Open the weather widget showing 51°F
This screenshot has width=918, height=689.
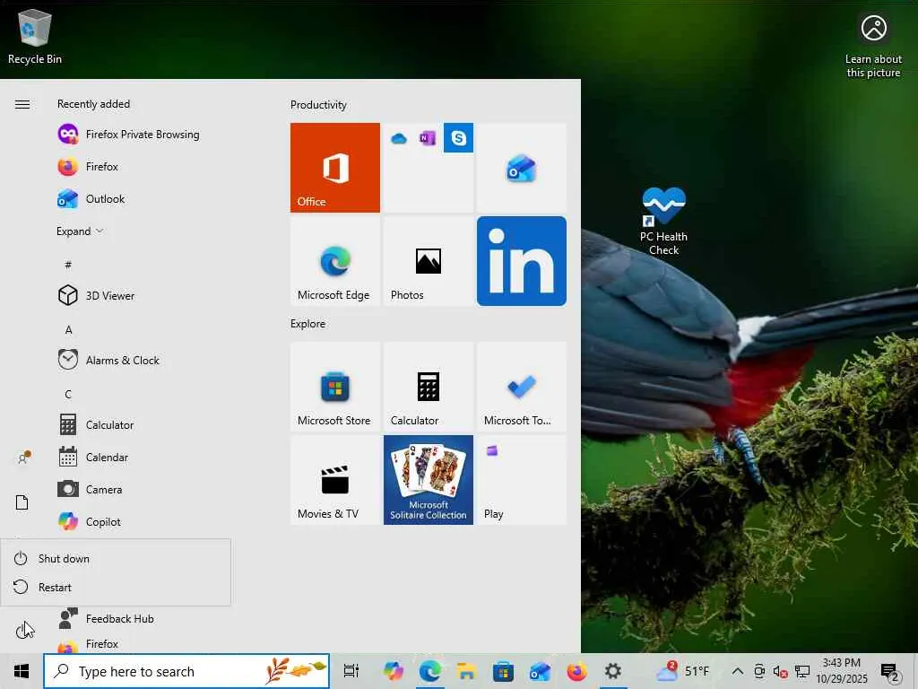[682, 671]
